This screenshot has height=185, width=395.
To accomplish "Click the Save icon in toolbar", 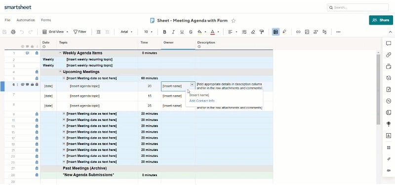I will (4, 32).
